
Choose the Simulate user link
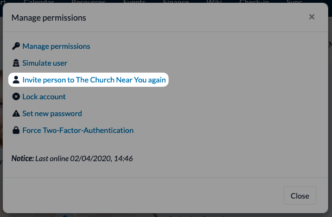pos(44,63)
